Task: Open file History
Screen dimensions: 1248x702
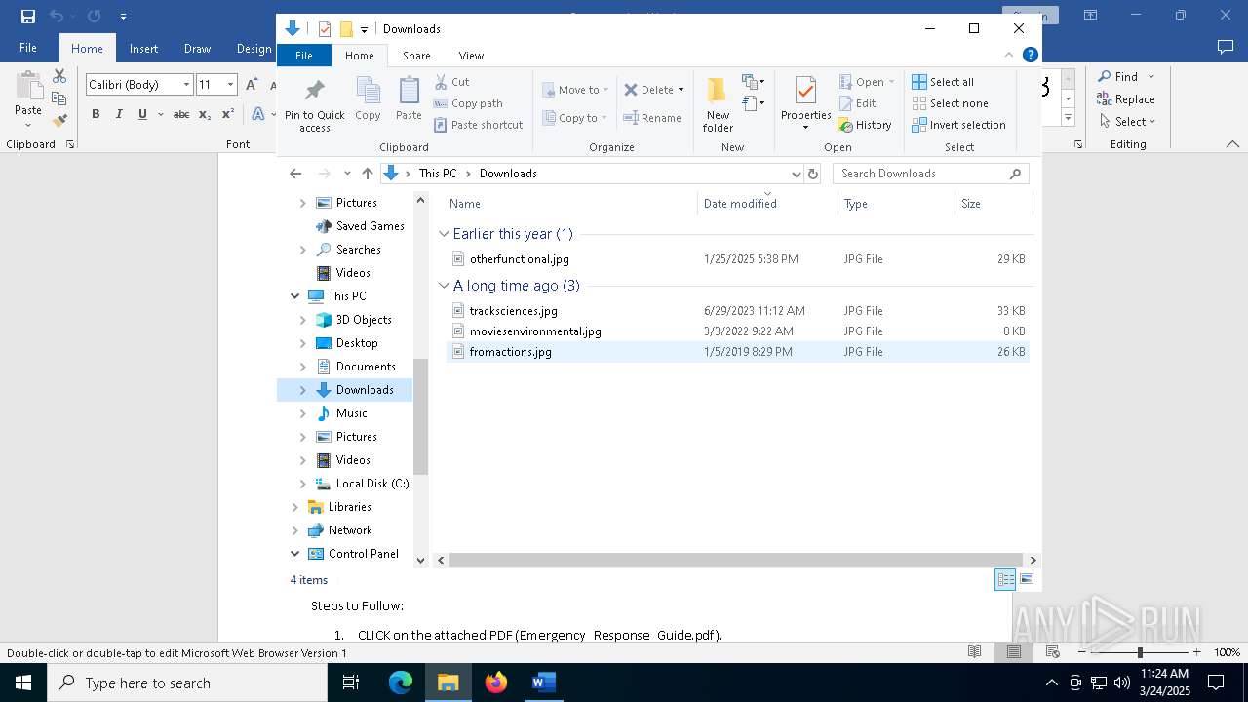Action: coord(865,125)
